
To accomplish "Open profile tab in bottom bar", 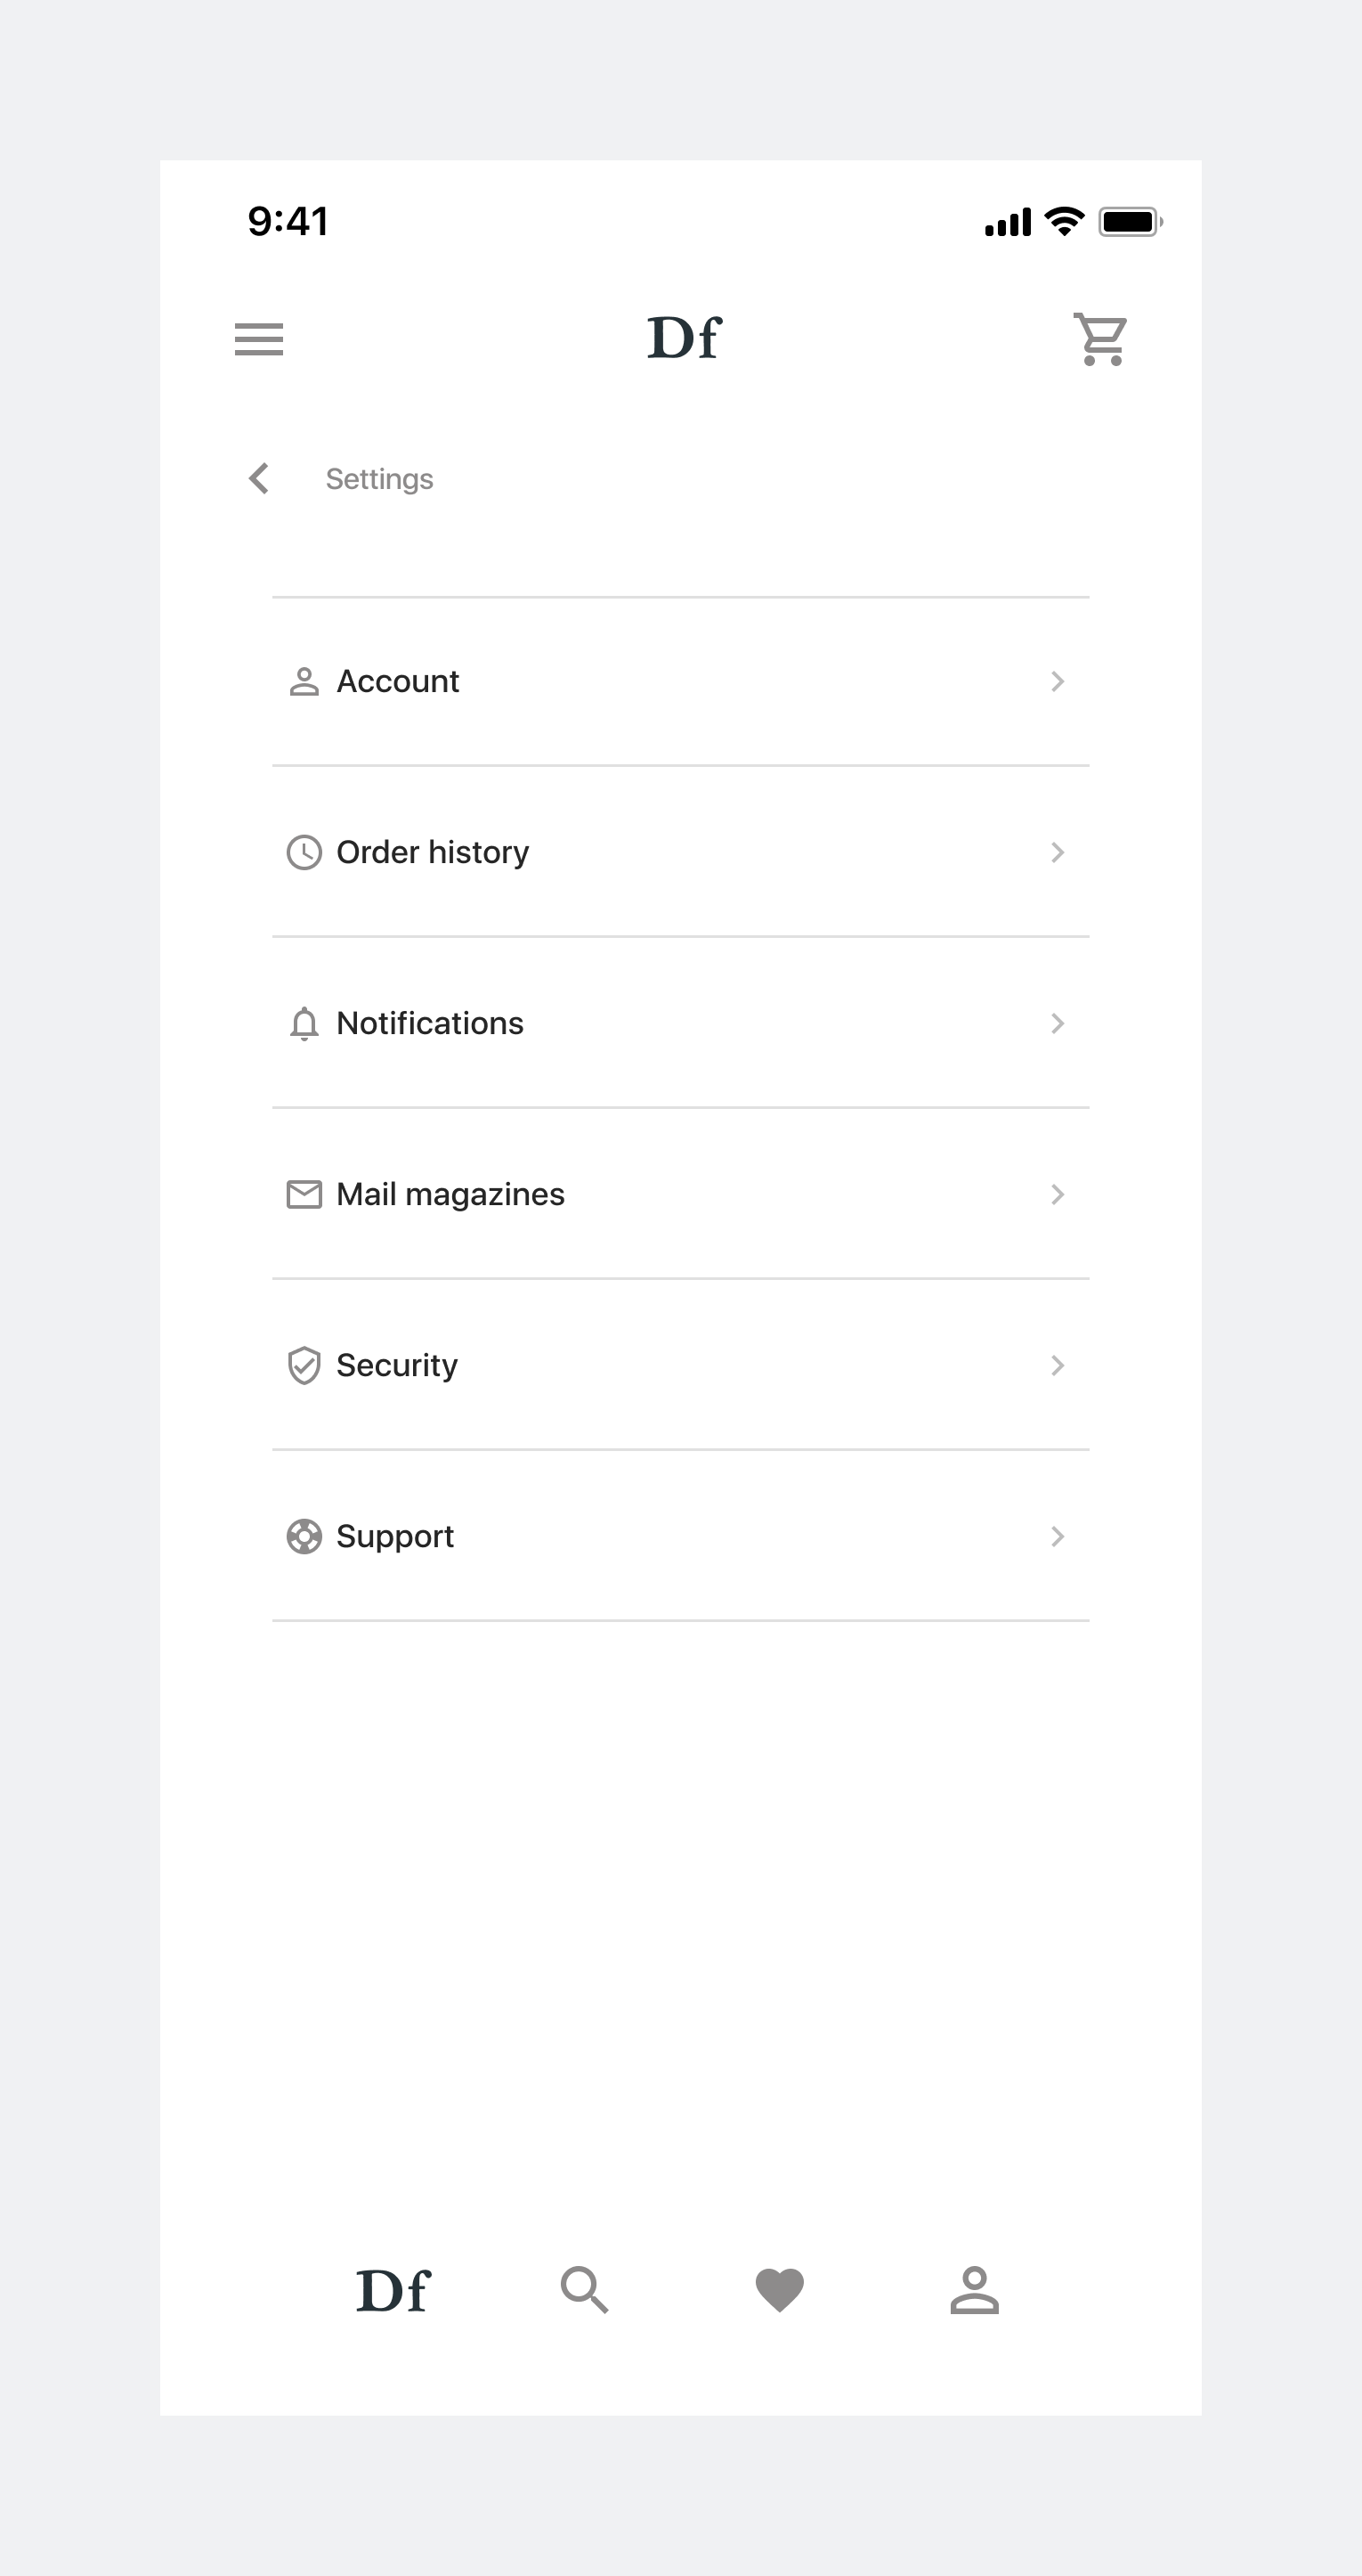I will 974,2290.
